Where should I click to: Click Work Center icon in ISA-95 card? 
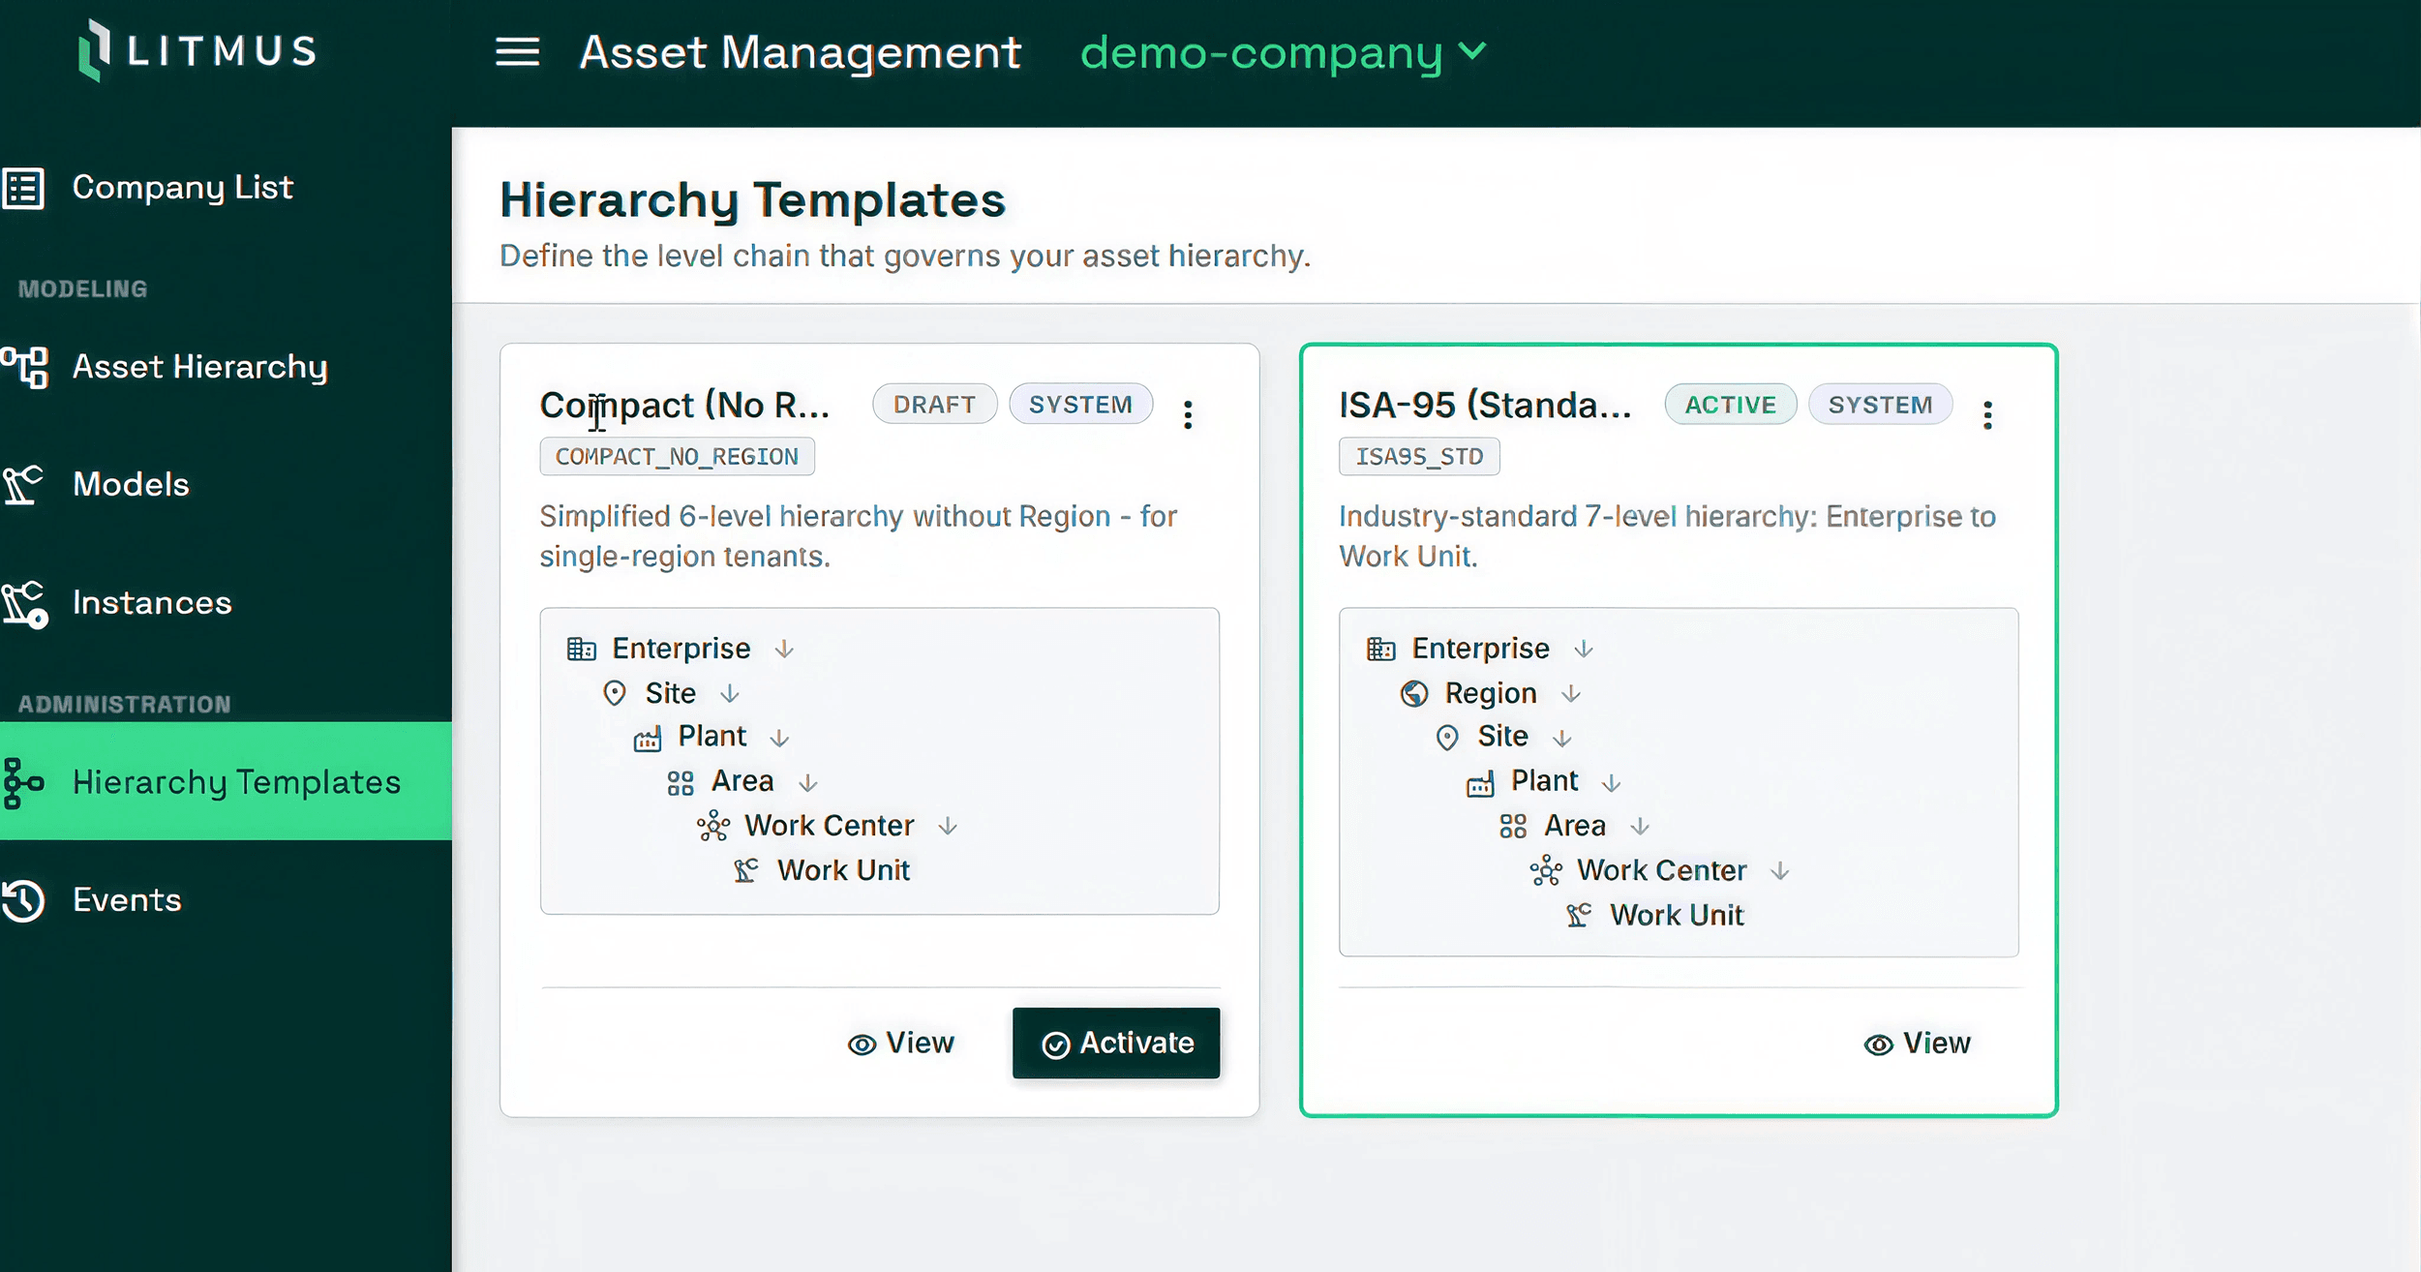[x=1546, y=871]
